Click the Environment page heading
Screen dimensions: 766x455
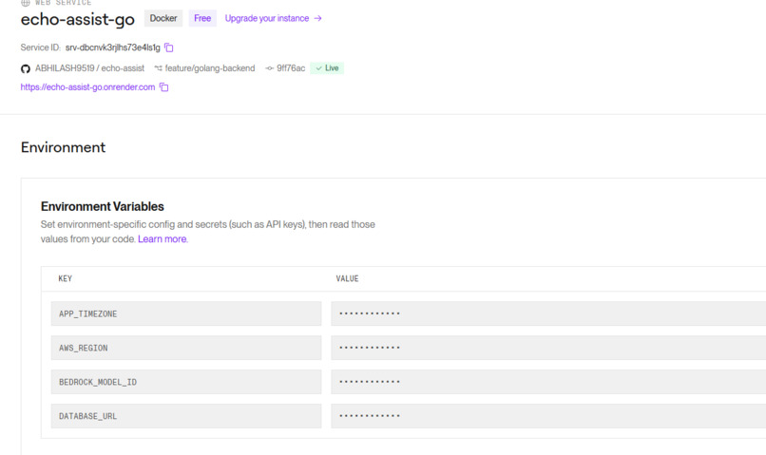click(63, 147)
